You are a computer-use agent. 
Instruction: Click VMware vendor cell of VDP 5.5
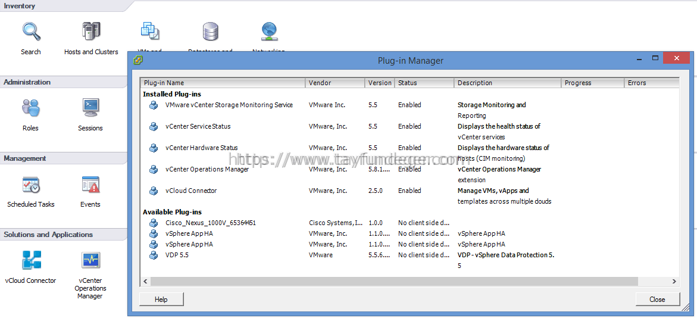point(320,255)
